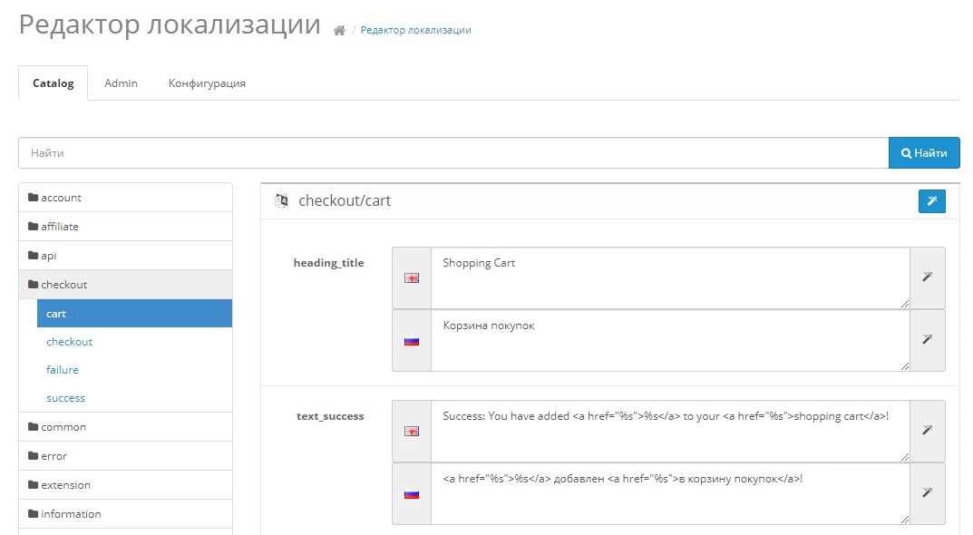The height and width of the screenshot is (535, 973).
Task: Click into the 'Shopping Cart' text area
Action: tap(670, 277)
